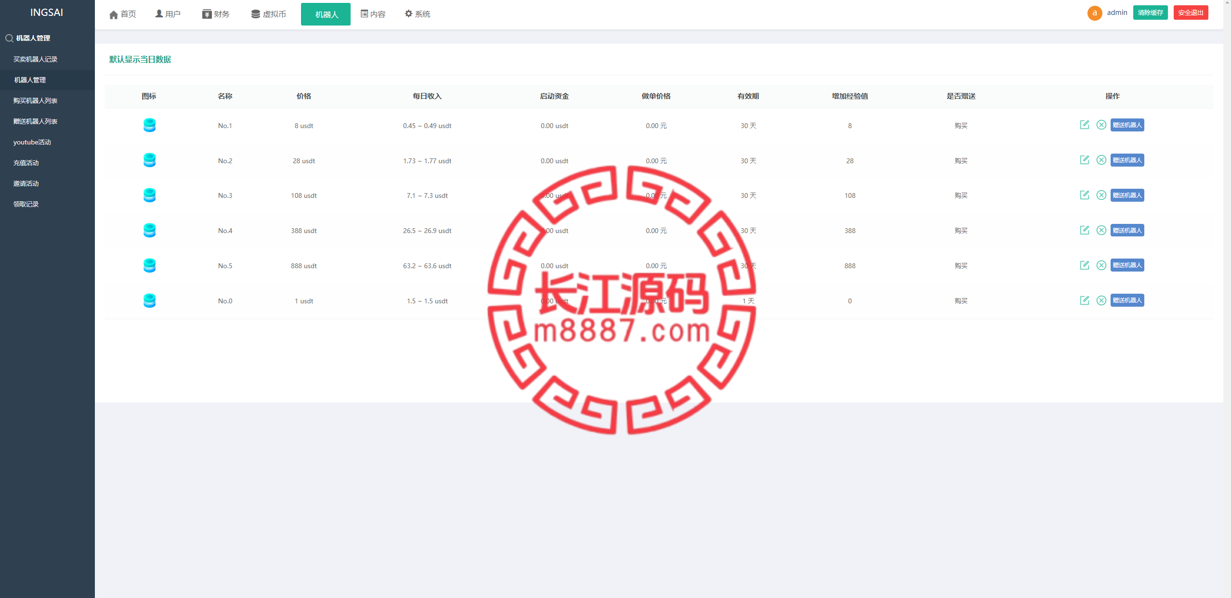Edit robot No.5 with pencil icon

click(1084, 265)
